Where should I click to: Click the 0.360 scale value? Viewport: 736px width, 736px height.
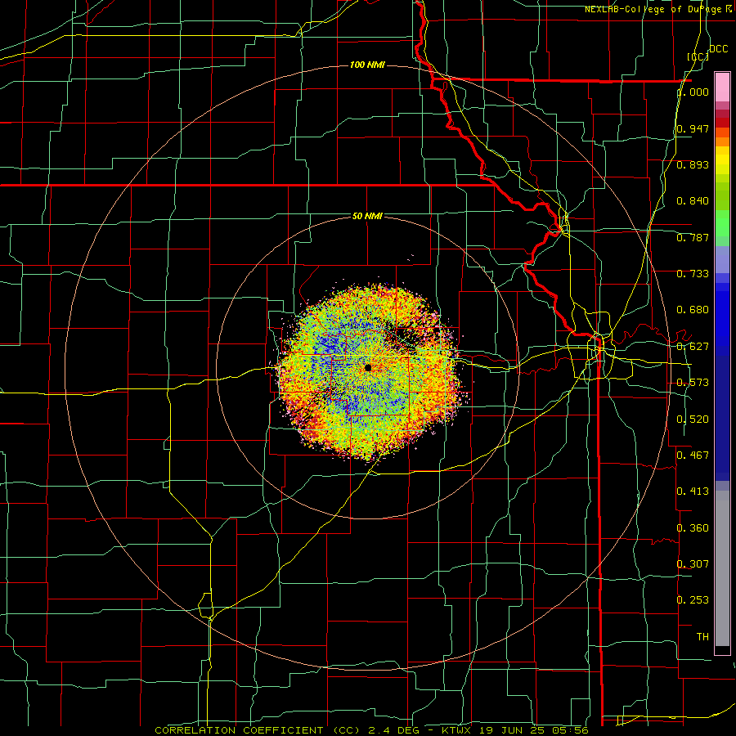coord(693,528)
